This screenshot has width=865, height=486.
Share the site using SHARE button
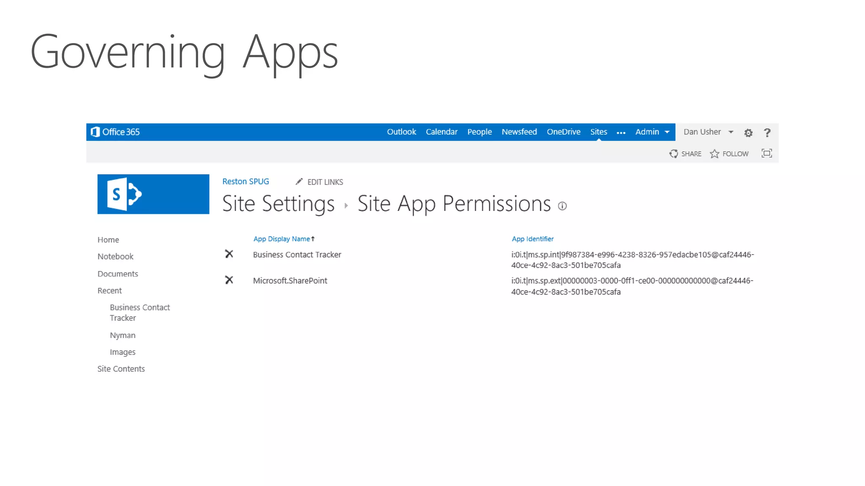[x=685, y=154]
